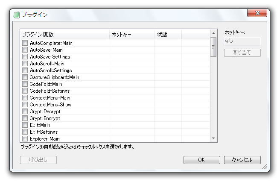Select the AutoSave::Settings list entry

50,57
